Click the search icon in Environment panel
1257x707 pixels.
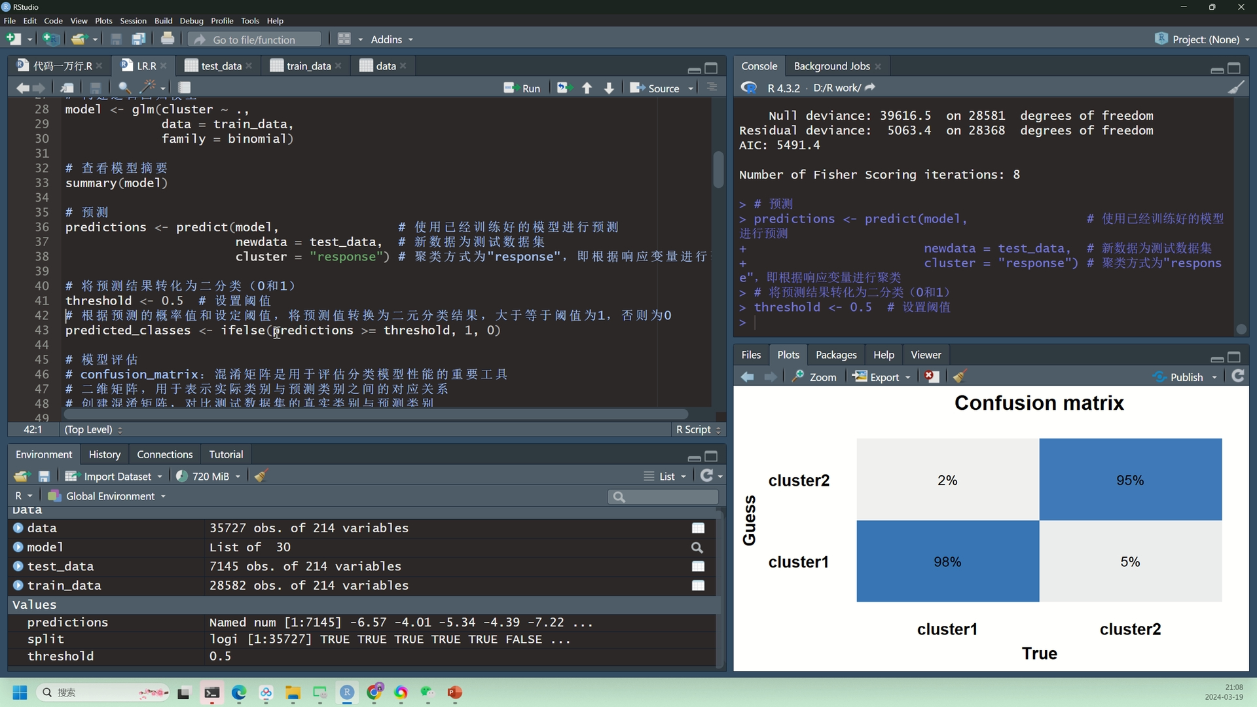pos(619,496)
